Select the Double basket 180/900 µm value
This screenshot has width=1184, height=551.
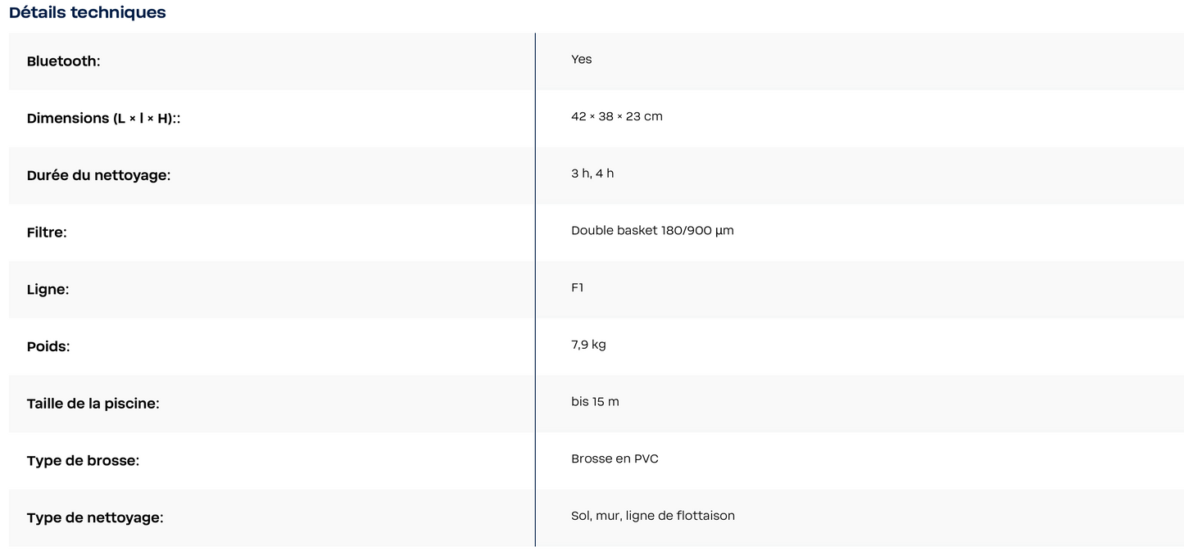coord(652,231)
